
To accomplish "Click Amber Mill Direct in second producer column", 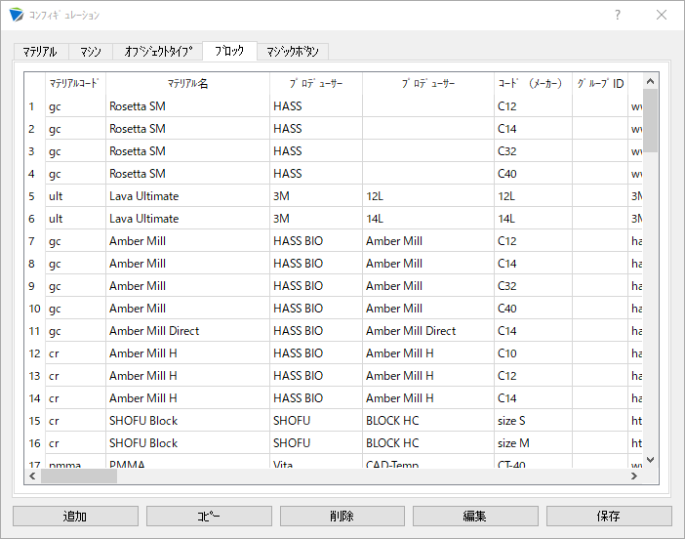I will [x=427, y=331].
